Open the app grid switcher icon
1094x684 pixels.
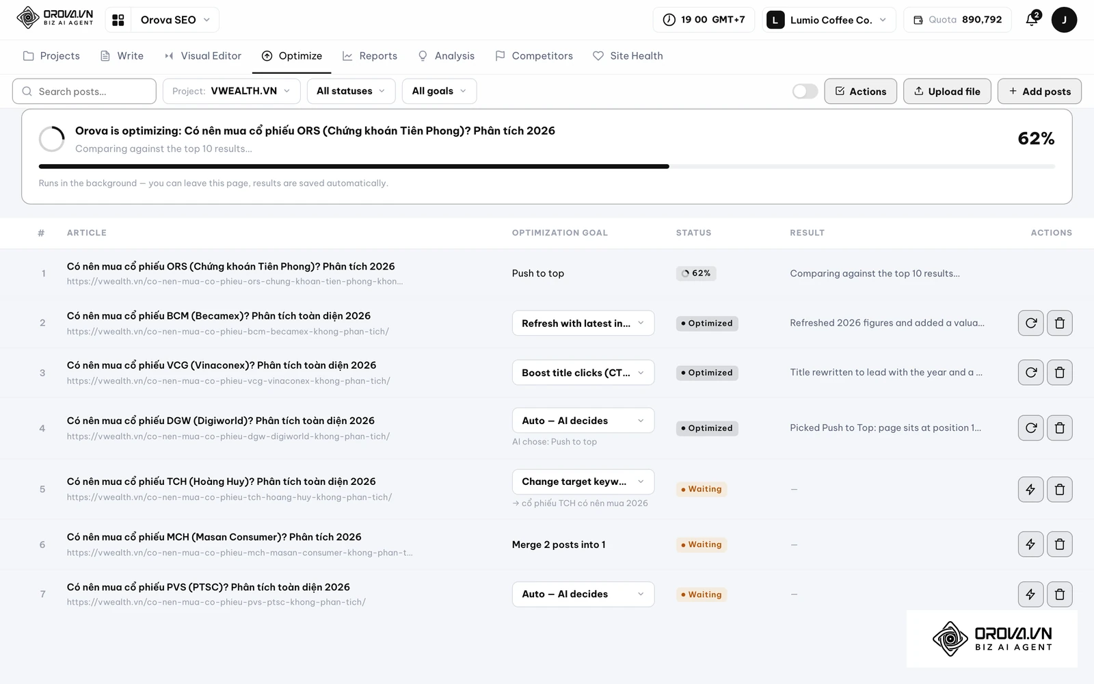[x=118, y=20]
